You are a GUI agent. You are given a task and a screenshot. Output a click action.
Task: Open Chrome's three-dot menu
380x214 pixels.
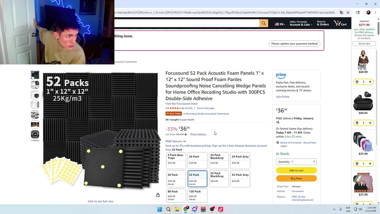tap(375, 12)
